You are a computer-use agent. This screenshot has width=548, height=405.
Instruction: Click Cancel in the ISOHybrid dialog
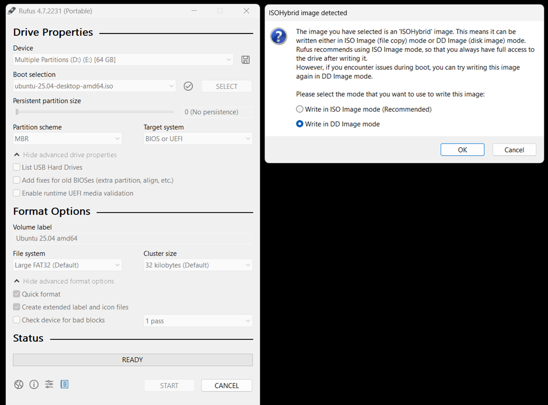point(514,150)
